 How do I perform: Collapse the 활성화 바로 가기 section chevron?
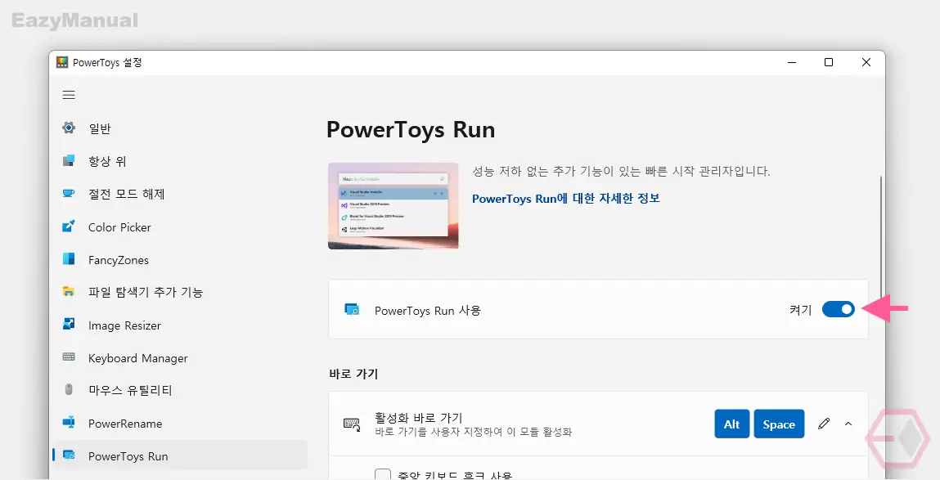(x=848, y=424)
